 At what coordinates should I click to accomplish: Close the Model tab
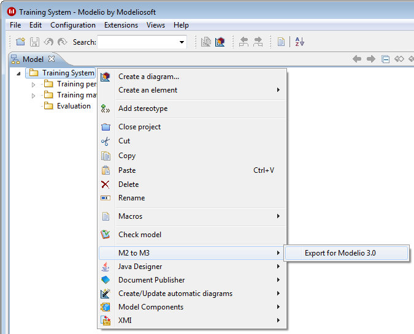point(52,59)
